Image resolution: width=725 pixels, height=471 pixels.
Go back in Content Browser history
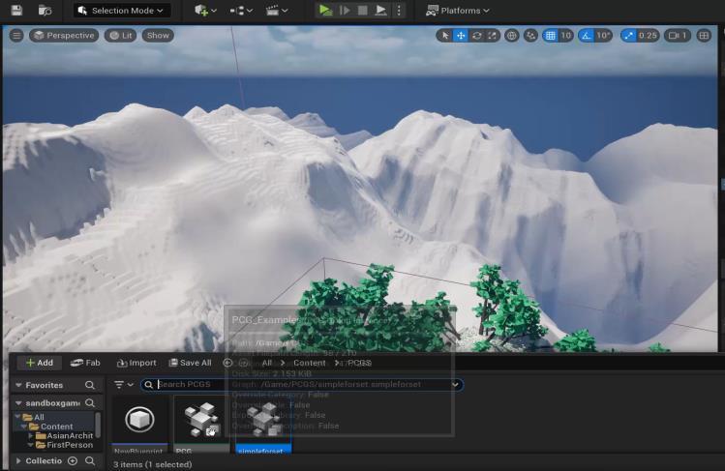pos(227,363)
